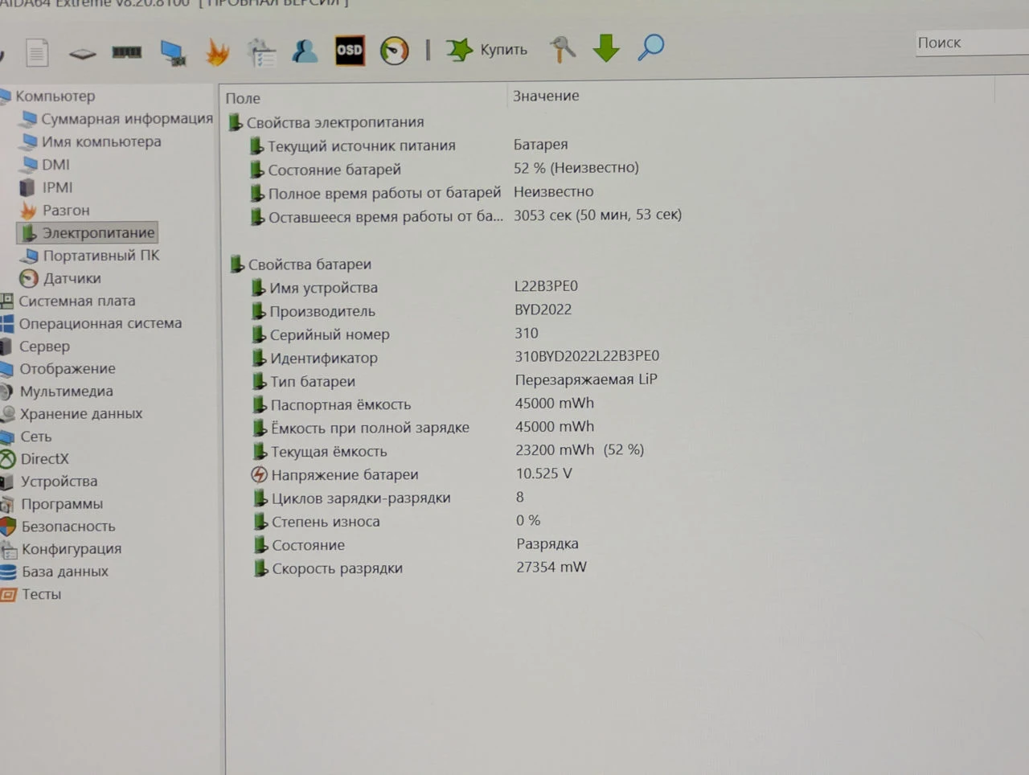Select Электропитание tree item
This screenshot has height=775, width=1029.
pos(88,232)
